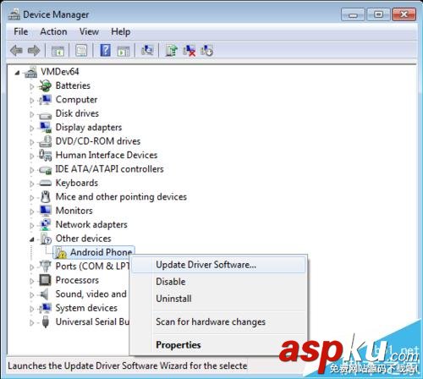Image resolution: width=423 pixels, height=379 pixels.
Task: Click the Uninstall toolbar icon with red X
Action: coord(190,51)
